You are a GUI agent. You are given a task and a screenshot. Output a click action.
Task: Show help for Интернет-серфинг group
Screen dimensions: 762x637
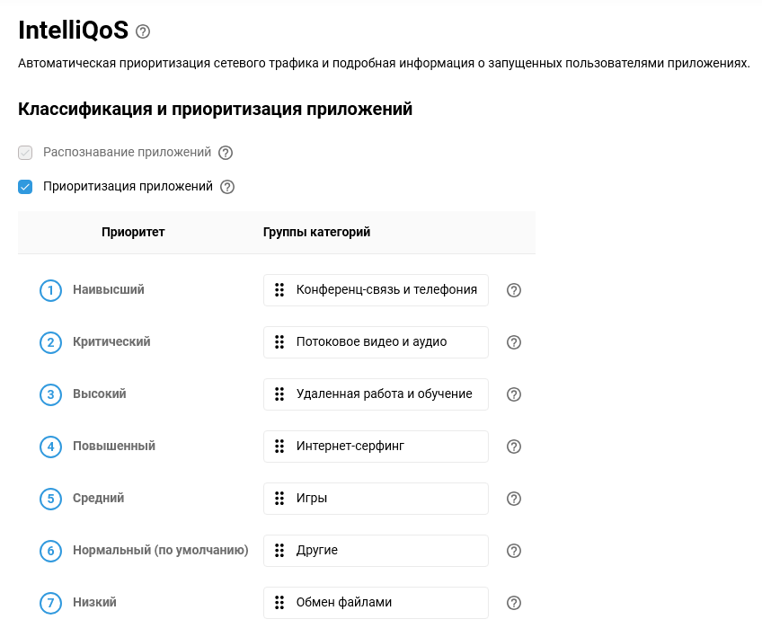tap(514, 447)
